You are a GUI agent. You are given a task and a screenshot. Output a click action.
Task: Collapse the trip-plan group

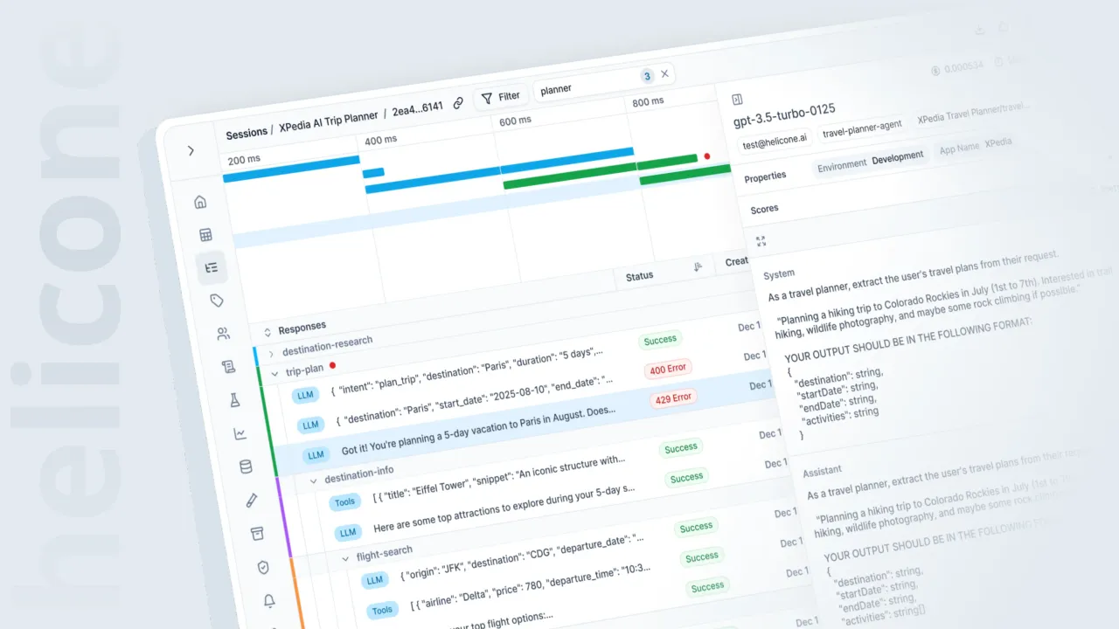pyautogui.click(x=276, y=373)
